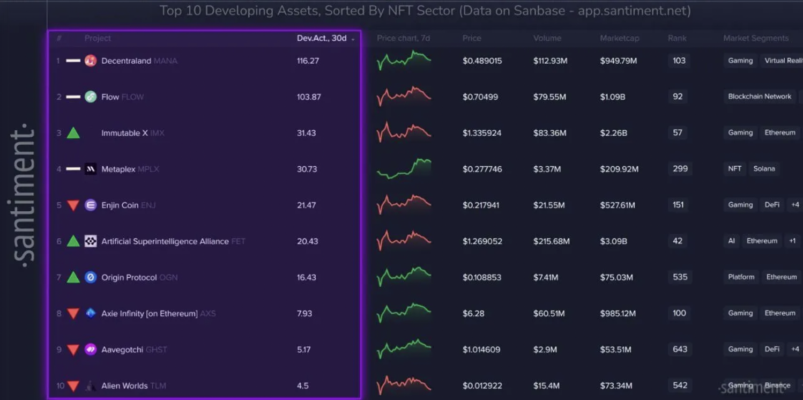Click the Origin Protocol OGN icon

click(91, 277)
